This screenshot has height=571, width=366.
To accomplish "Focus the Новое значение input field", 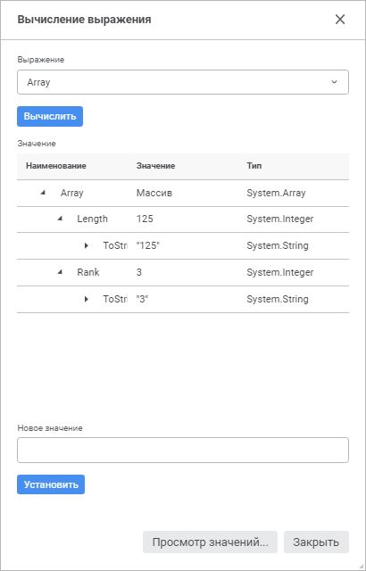I will click(183, 450).
